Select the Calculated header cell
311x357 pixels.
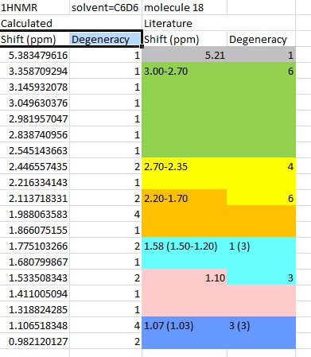point(35,23)
